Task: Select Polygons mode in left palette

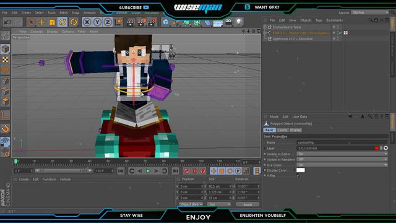Action: pyautogui.click(x=5, y=102)
